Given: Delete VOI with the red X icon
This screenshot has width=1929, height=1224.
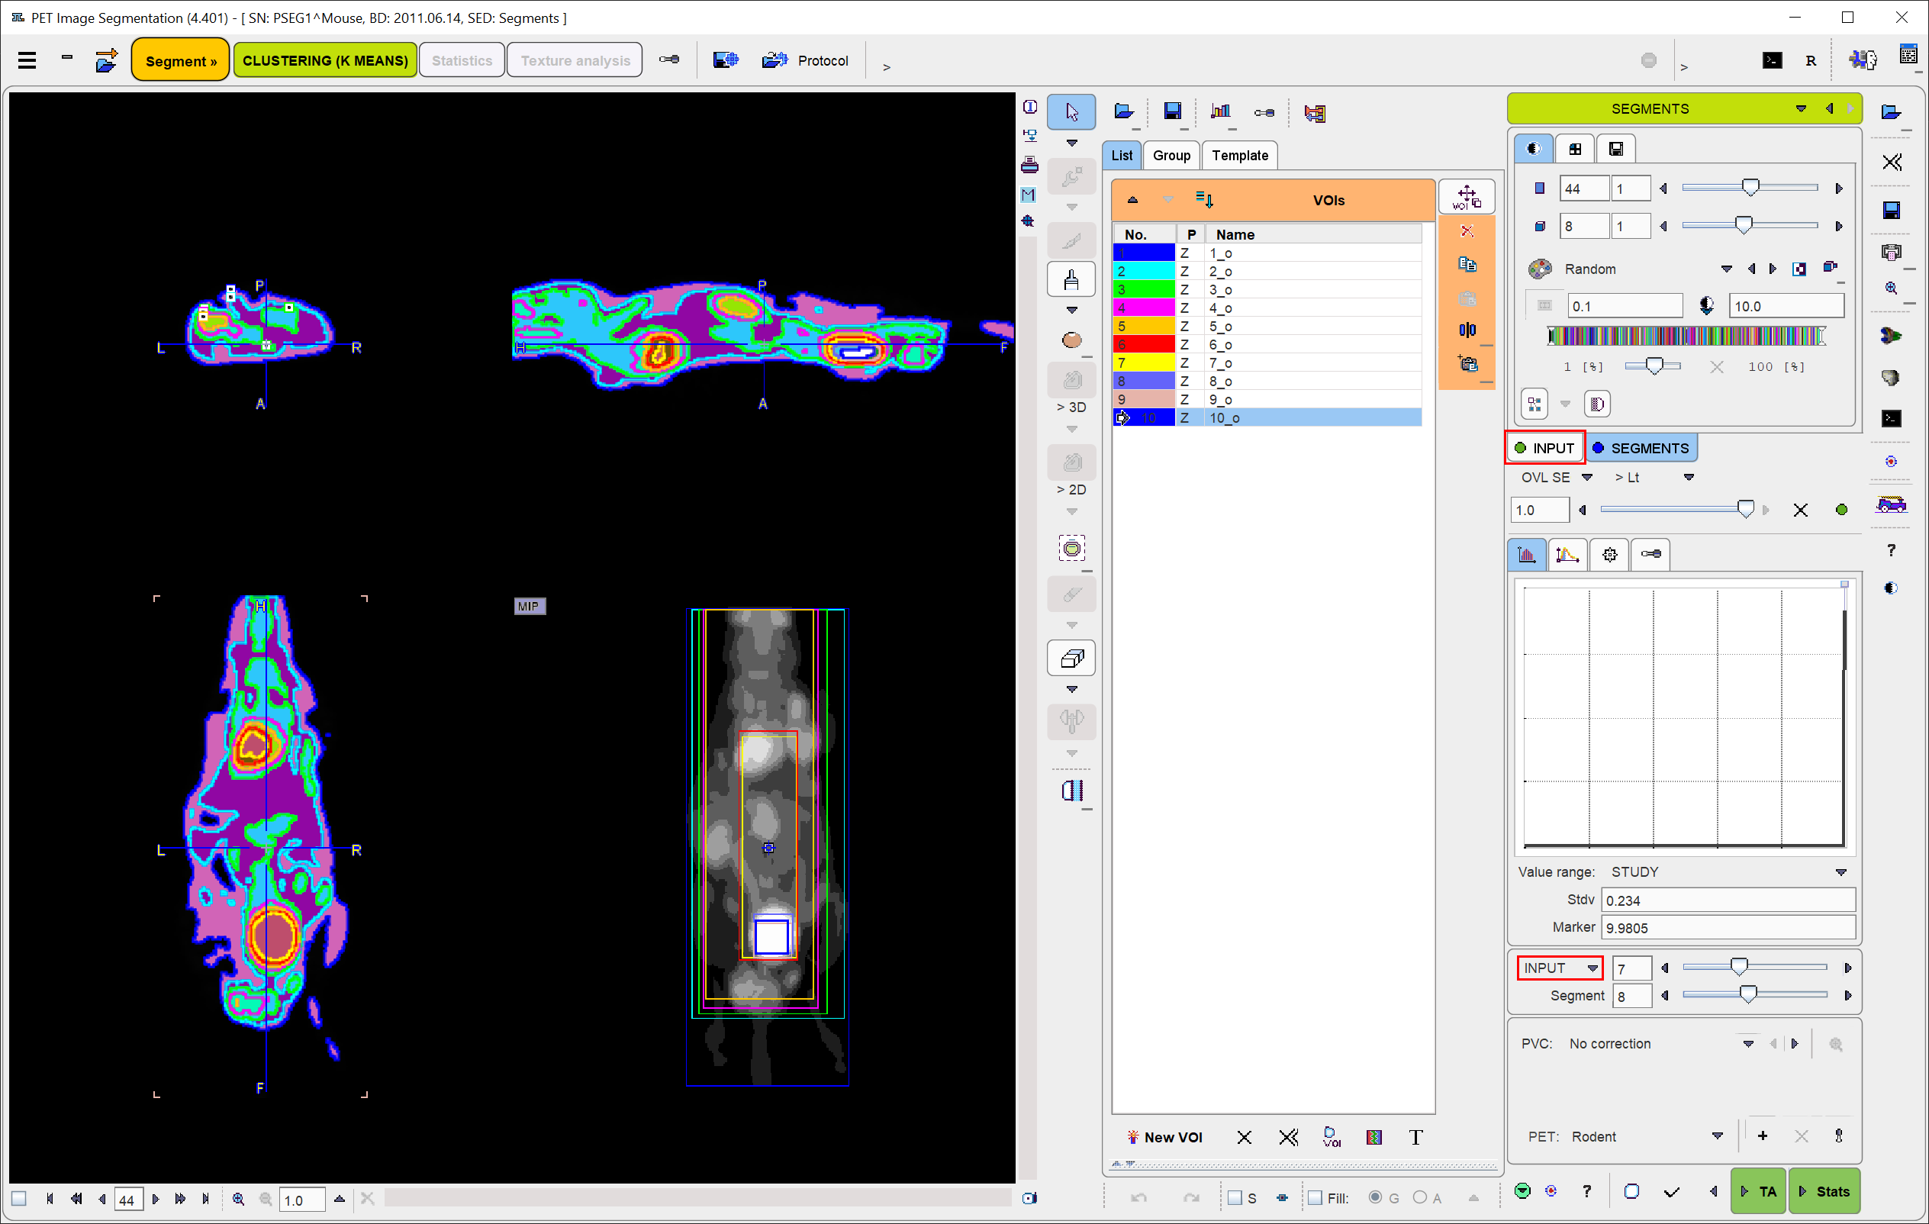Looking at the screenshot, I should (1466, 231).
